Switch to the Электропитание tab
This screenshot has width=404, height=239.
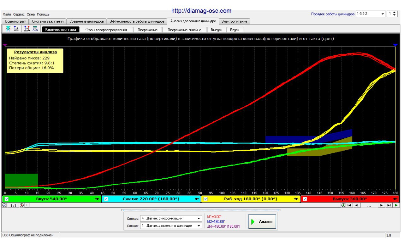pyautogui.click(x=235, y=21)
